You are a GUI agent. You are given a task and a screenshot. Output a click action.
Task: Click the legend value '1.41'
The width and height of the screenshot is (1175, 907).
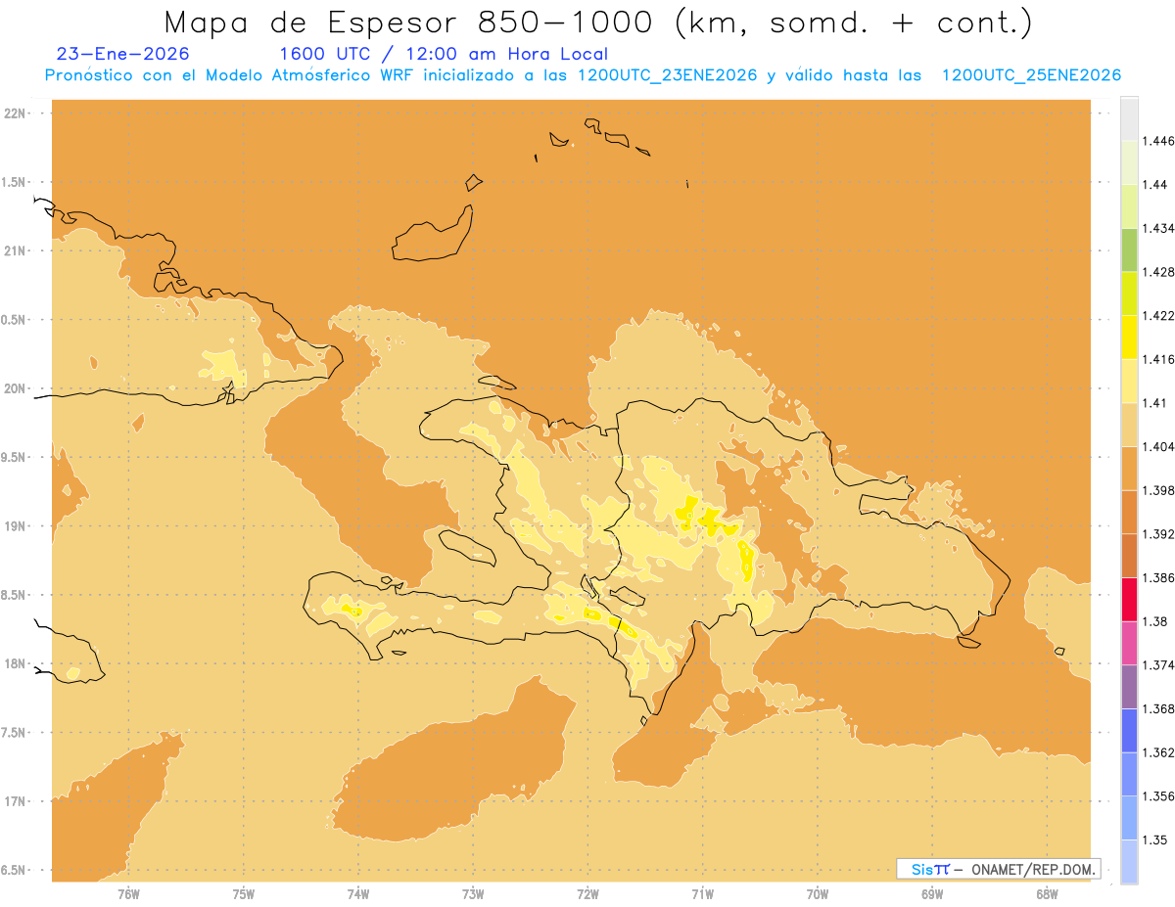[1156, 403]
